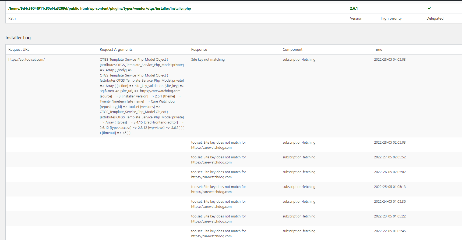Click the Installer Log heading
462x240 pixels.
(18, 38)
